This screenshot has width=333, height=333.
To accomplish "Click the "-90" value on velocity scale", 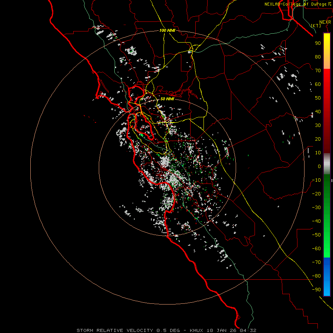I will 316,290.
